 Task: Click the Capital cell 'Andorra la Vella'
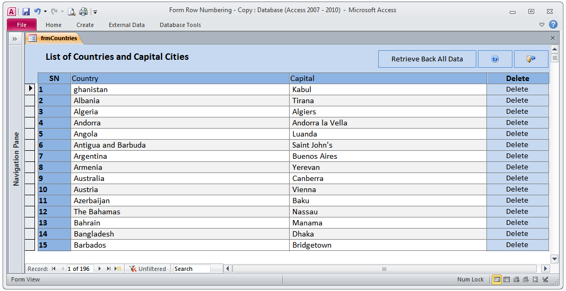(x=388, y=123)
